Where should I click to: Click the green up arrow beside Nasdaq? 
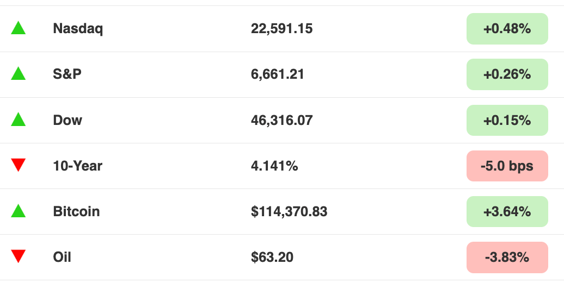pos(19,28)
